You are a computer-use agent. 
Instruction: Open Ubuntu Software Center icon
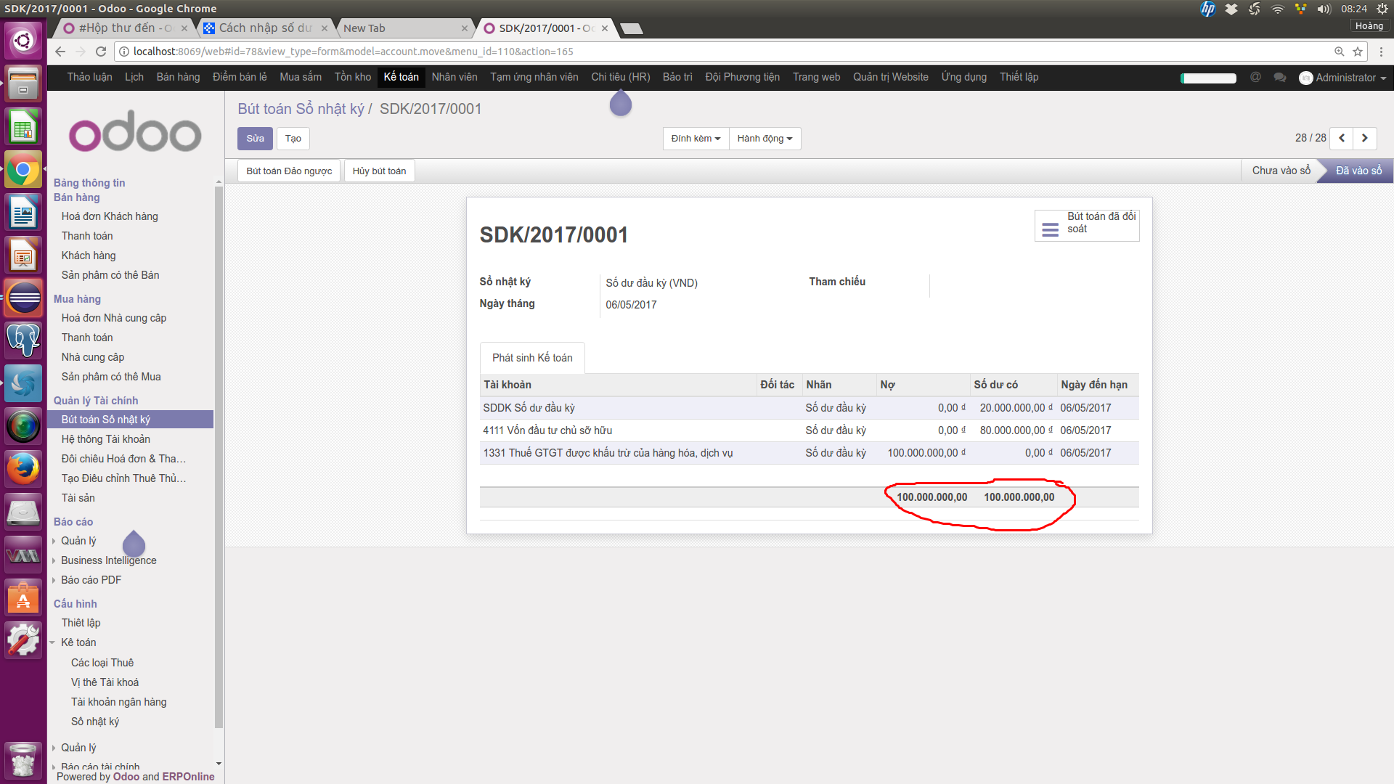tap(23, 597)
